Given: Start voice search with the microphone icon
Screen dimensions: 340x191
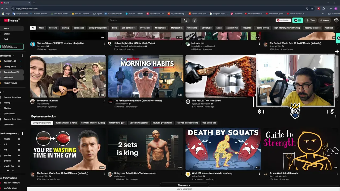Looking at the screenshot, I should coord(194,20).
